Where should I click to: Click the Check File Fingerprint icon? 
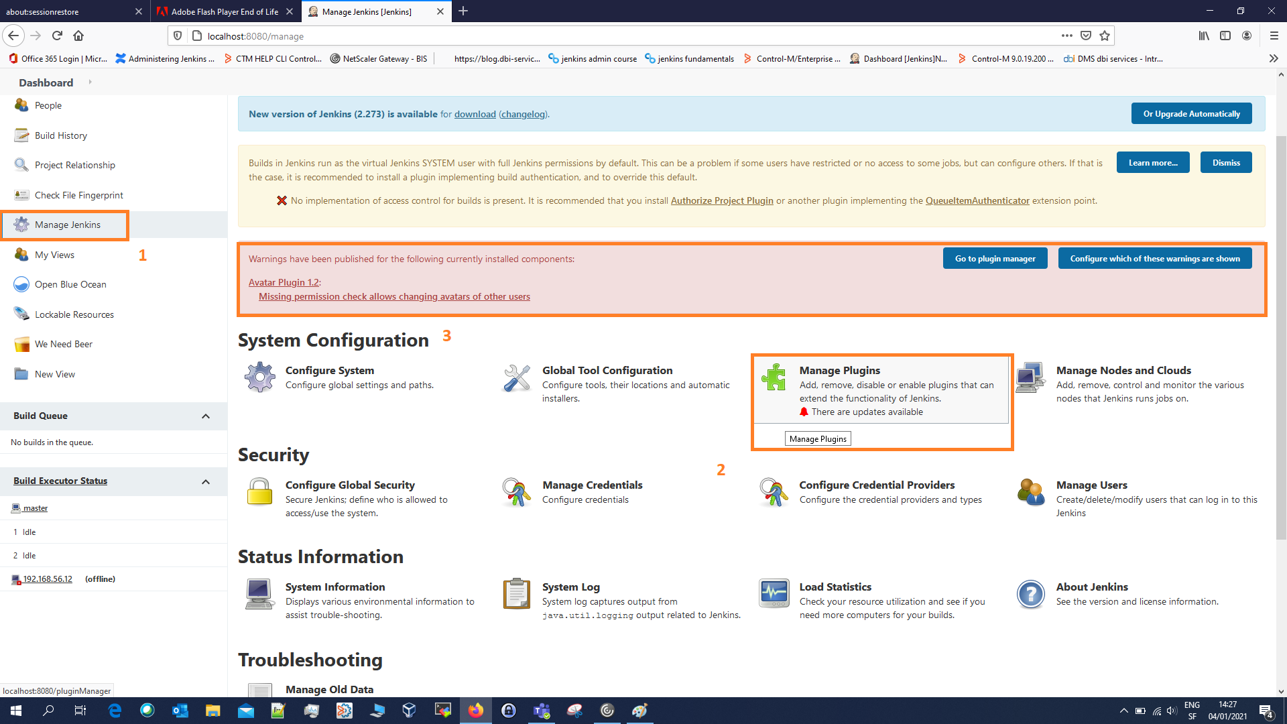(x=21, y=195)
